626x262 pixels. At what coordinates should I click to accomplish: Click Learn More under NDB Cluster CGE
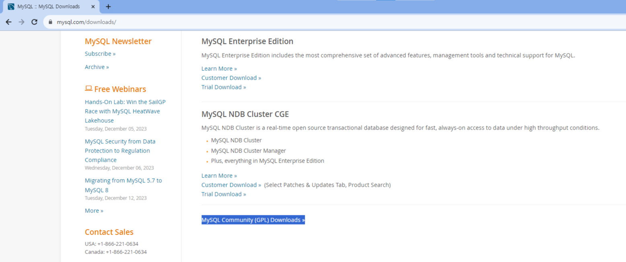(219, 175)
